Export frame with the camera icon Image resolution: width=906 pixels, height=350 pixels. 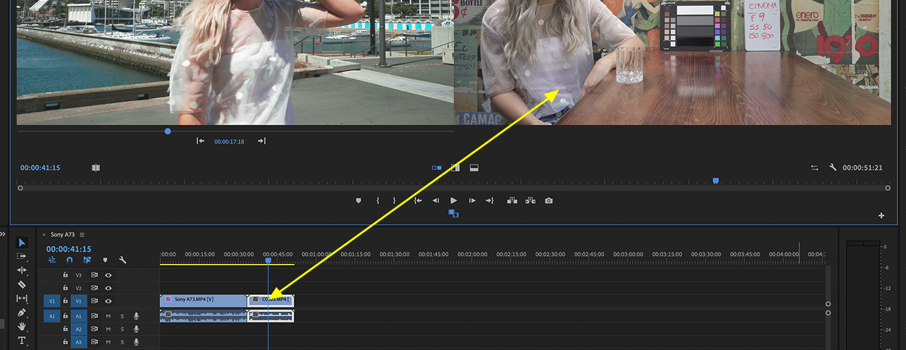pos(549,201)
